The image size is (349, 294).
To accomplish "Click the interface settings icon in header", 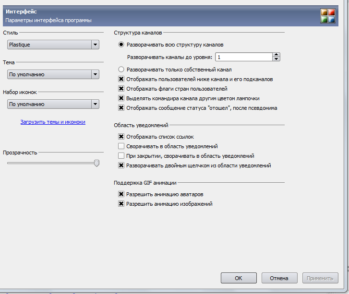I will click(327, 15).
